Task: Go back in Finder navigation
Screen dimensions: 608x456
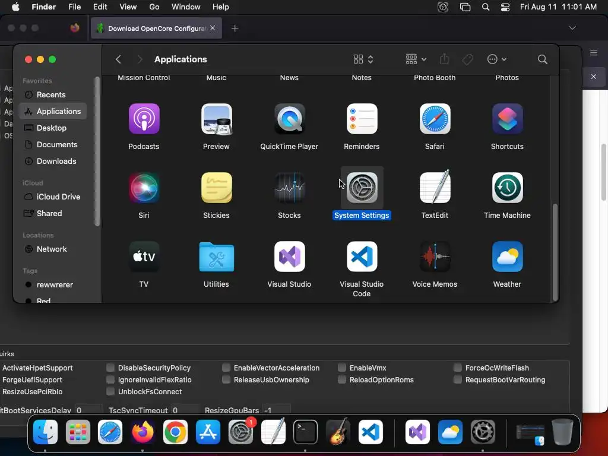Action: [x=118, y=59]
